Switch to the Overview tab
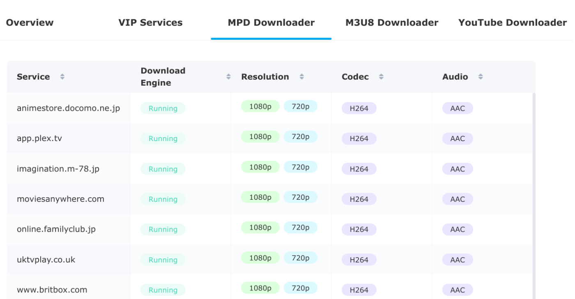 (x=30, y=23)
